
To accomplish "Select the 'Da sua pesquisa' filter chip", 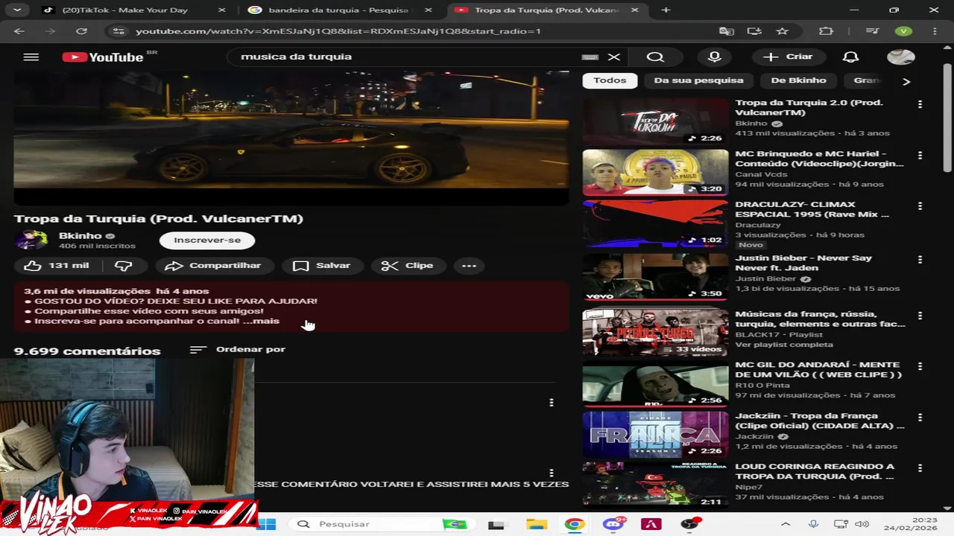I will point(698,80).
